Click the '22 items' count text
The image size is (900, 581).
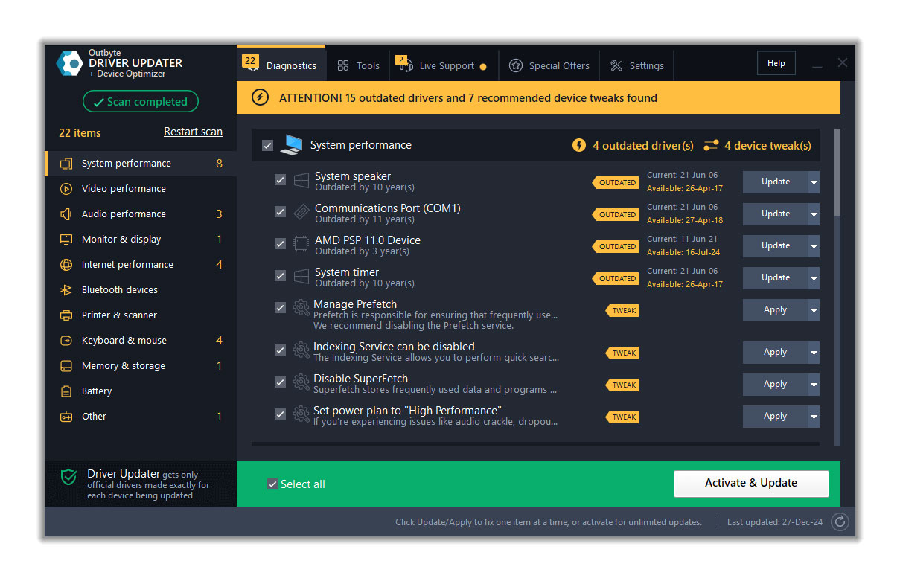click(80, 133)
